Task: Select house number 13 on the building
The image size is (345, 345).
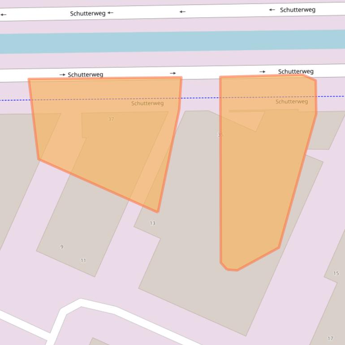Action: pyautogui.click(x=152, y=223)
